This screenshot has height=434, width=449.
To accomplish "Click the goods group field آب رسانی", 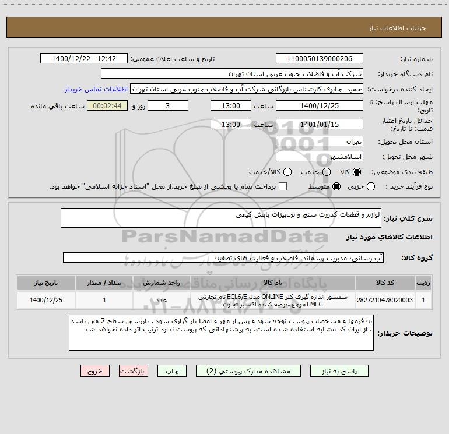I will click(223, 257).
